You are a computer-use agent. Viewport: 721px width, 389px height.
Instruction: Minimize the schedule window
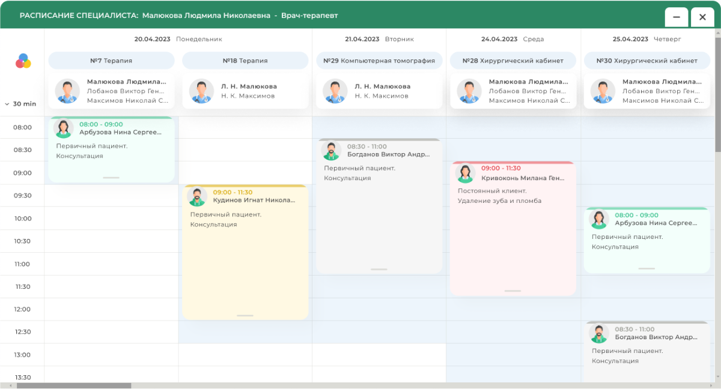click(676, 17)
